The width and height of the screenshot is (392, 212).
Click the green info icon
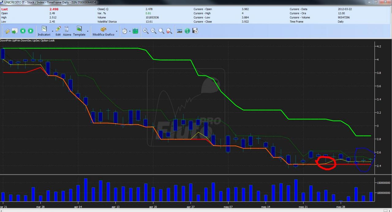tap(187, 31)
